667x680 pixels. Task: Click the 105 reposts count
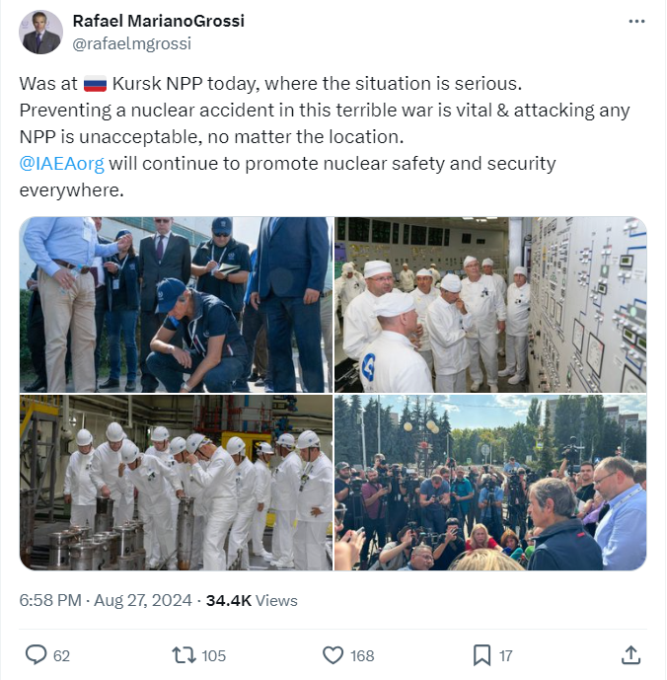214,655
